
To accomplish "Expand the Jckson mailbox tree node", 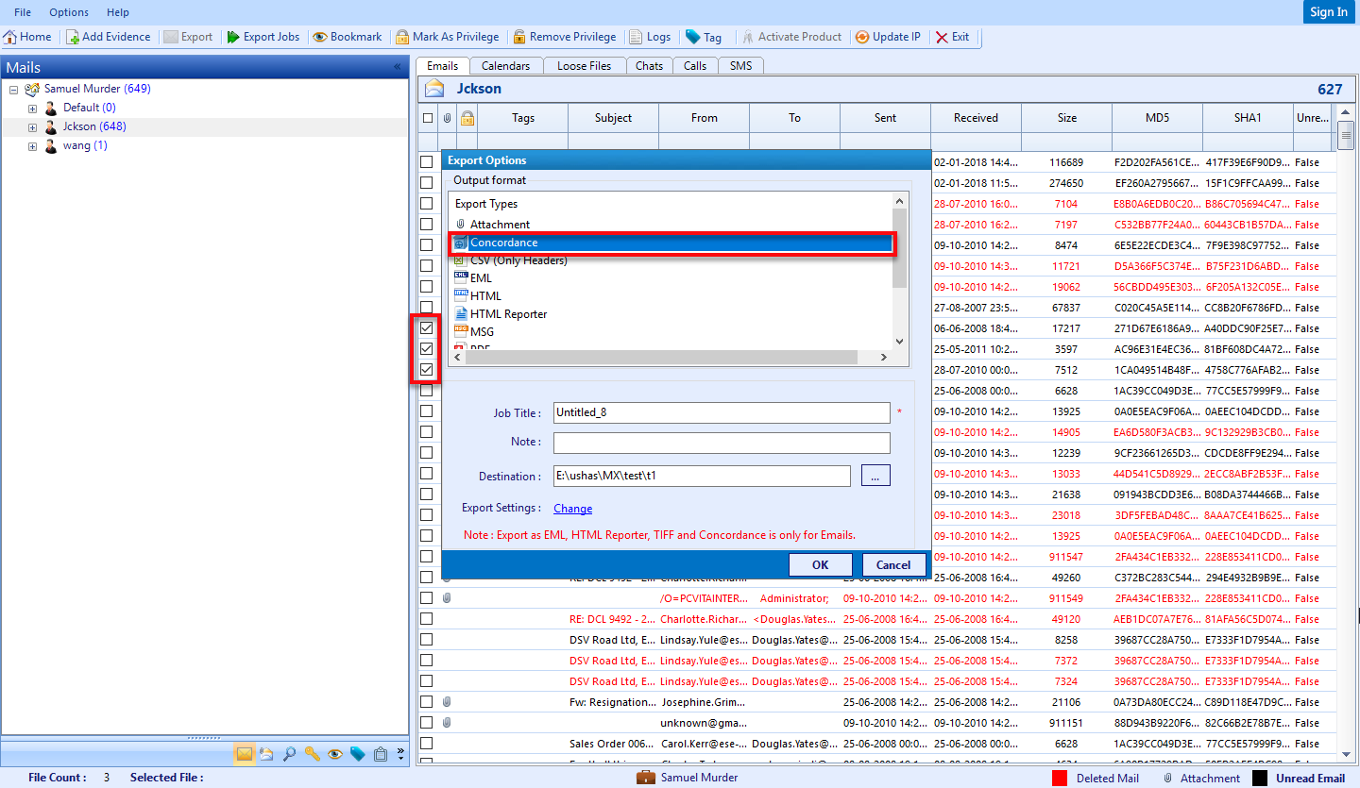I will [32, 126].
